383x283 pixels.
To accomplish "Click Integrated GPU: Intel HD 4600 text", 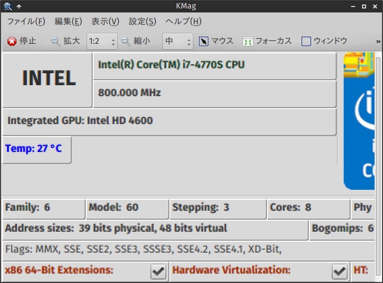I will coord(80,121).
